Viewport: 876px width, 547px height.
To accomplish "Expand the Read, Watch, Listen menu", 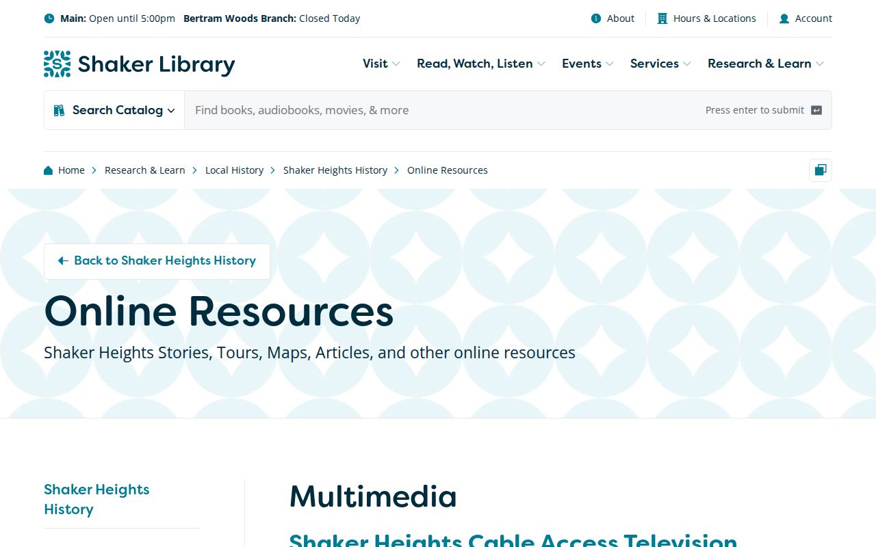I will (481, 64).
